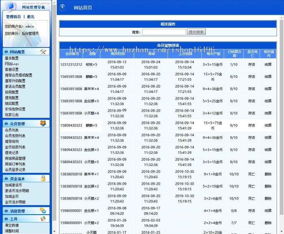Screen dimensions: 284x234
Task: Click the gears icon beside 消息管理
Action: click(x=43, y=211)
